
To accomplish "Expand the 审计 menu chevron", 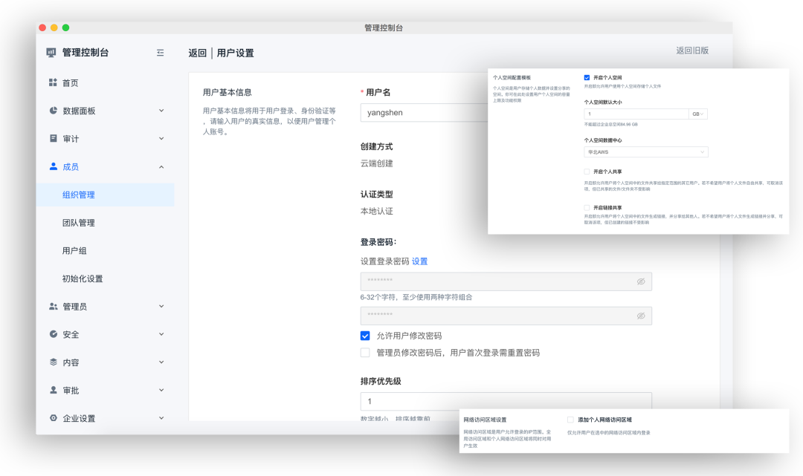I will click(161, 139).
